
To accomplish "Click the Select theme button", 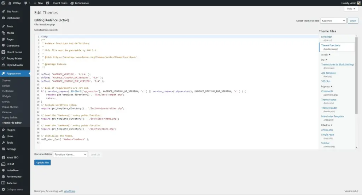I will pyautogui.click(x=353, y=21).
